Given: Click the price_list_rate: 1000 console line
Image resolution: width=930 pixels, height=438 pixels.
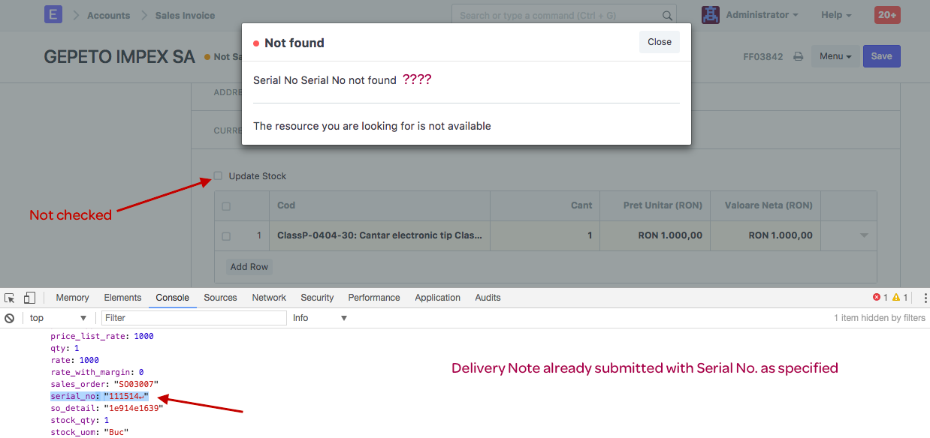Looking at the screenshot, I should coord(102,336).
